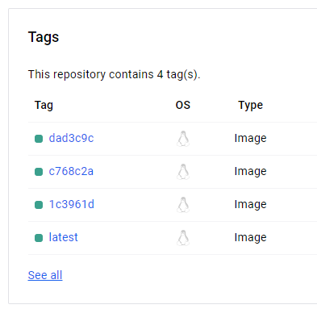The image size is (317, 313).
Task: Click the Image type cell for latest
Action: (x=250, y=237)
